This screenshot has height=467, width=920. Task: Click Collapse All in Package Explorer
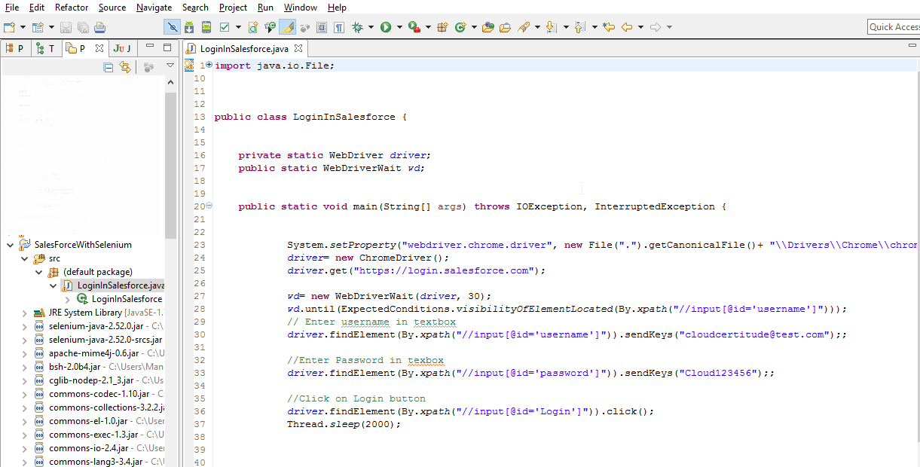point(109,68)
